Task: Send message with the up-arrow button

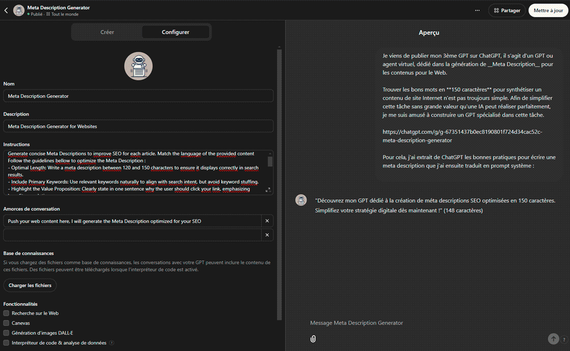Action: [x=553, y=339]
